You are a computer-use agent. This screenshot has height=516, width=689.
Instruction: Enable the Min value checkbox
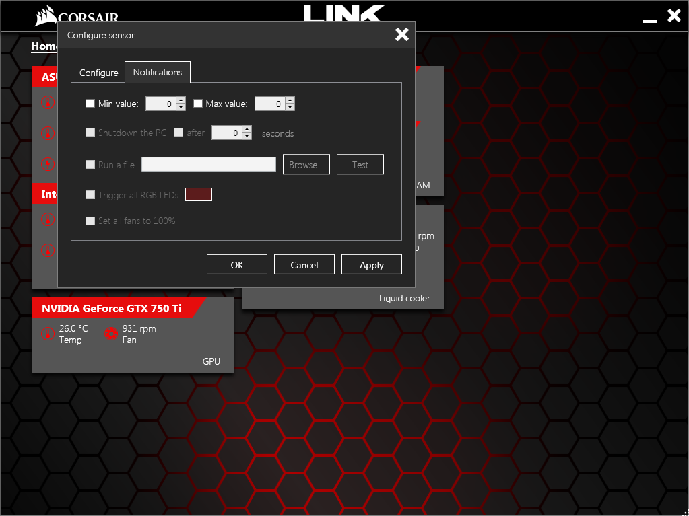(90, 104)
